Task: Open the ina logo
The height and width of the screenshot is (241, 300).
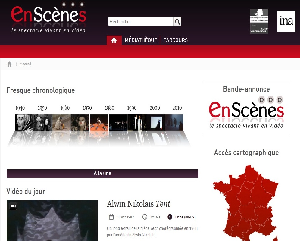Action: click(x=286, y=21)
